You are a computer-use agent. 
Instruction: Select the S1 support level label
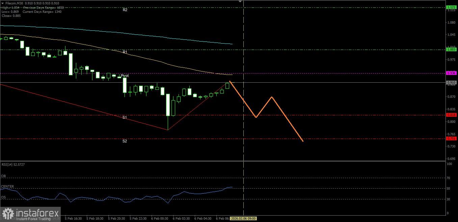click(125, 118)
